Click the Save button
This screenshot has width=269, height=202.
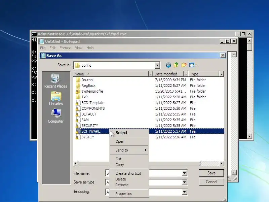(212, 173)
